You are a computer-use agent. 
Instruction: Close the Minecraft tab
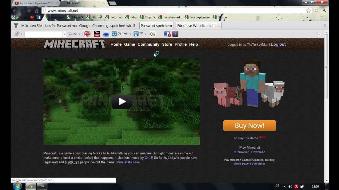coord(104,3)
